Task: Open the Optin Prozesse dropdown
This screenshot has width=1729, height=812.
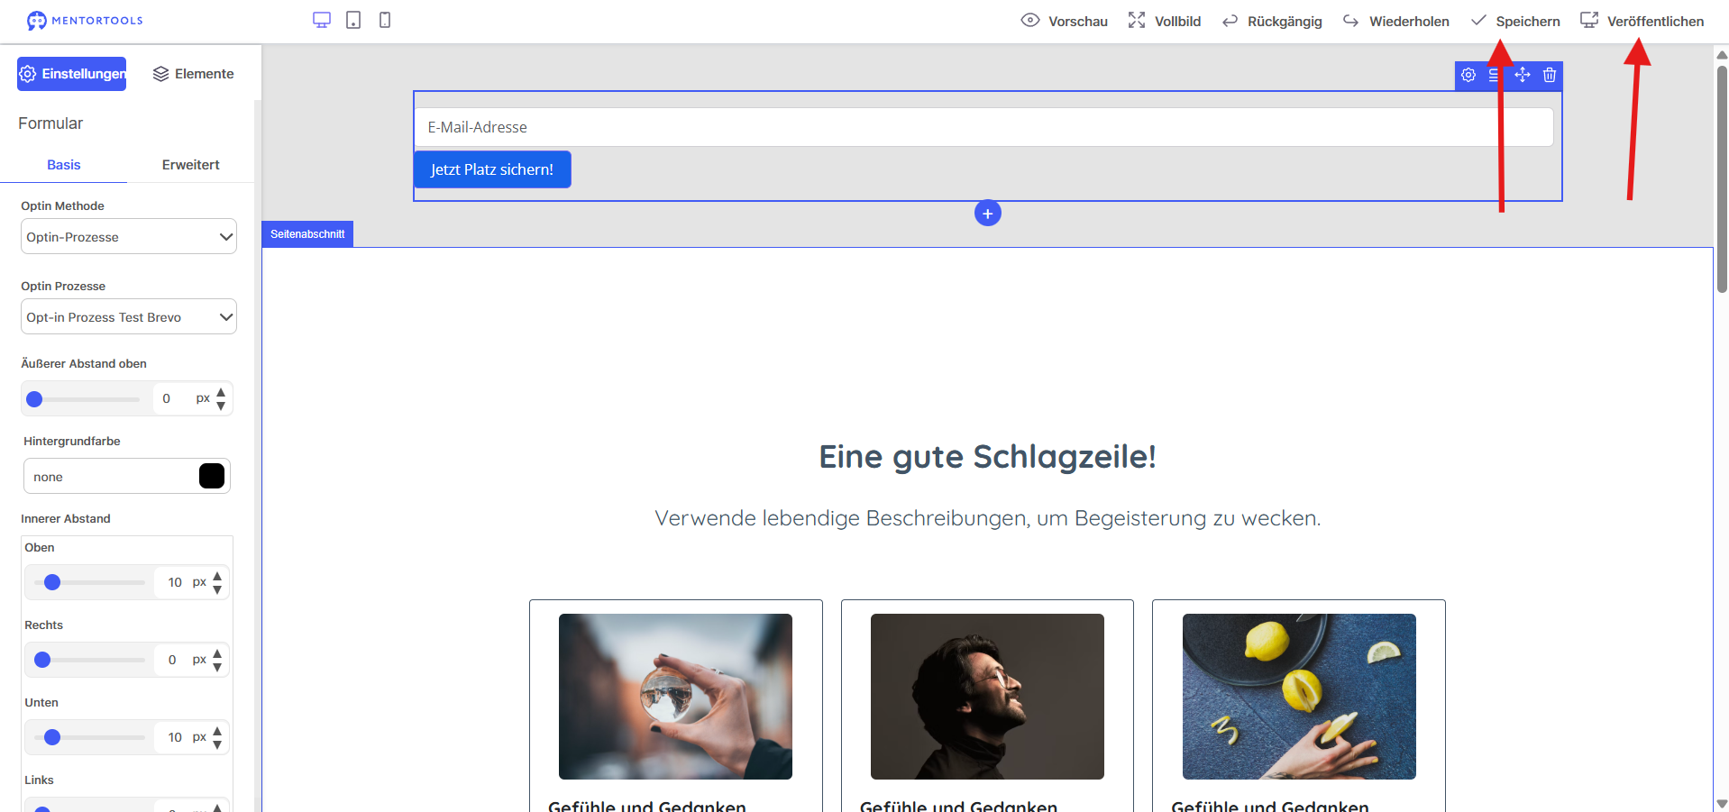Action: (x=129, y=317)
